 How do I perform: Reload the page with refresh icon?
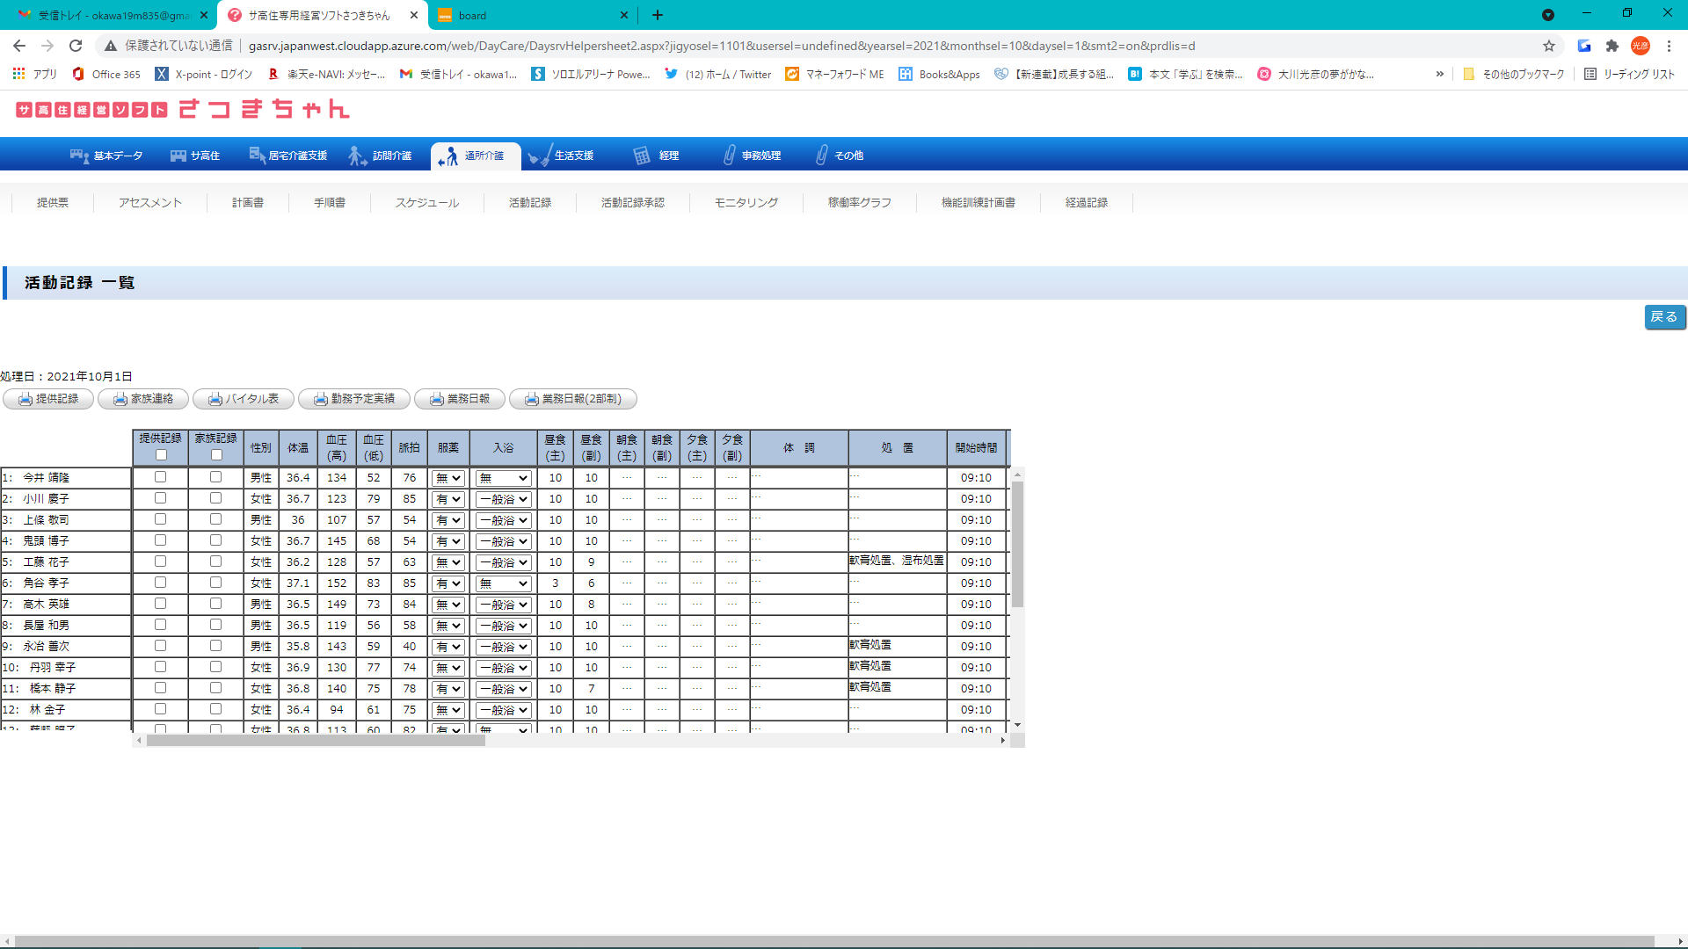click(76, 46)
